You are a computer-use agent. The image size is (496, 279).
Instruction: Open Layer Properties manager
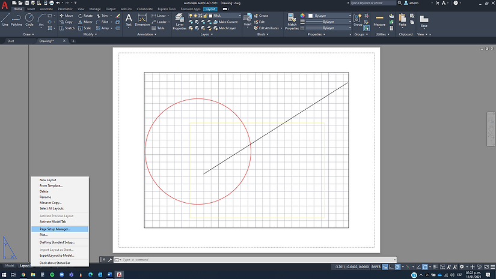[x=179, y=22]
